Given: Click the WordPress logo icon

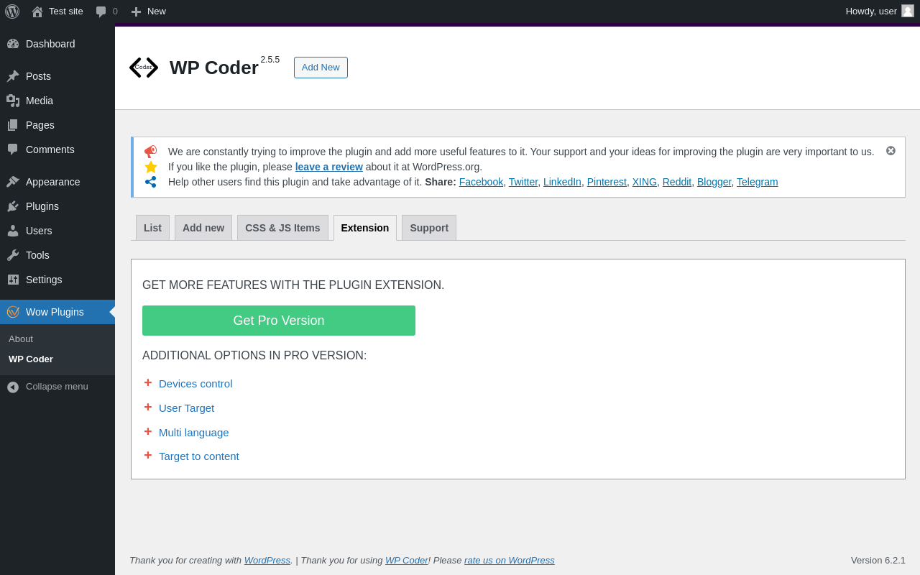Looking at the screenshot, I should point(12,11).
